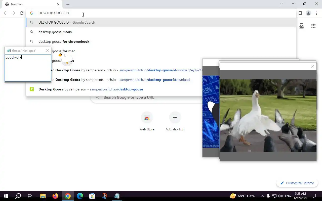Open the Chrome profile avatar
This screenshot has width=322, height=201.
(308, 13)
